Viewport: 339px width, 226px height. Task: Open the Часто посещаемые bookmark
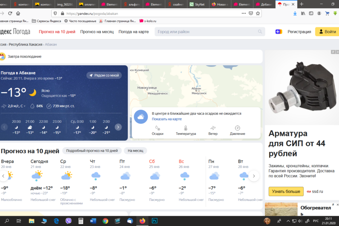[x=80, y=21]
